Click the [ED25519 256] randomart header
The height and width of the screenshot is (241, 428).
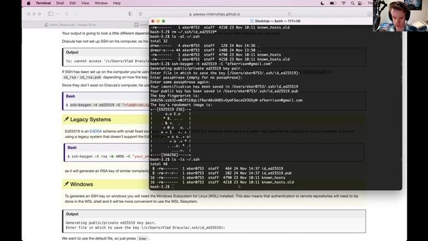[171, 109]
